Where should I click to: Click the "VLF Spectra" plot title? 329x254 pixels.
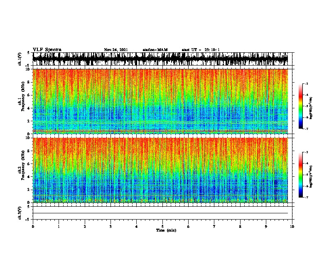(47, 50)
